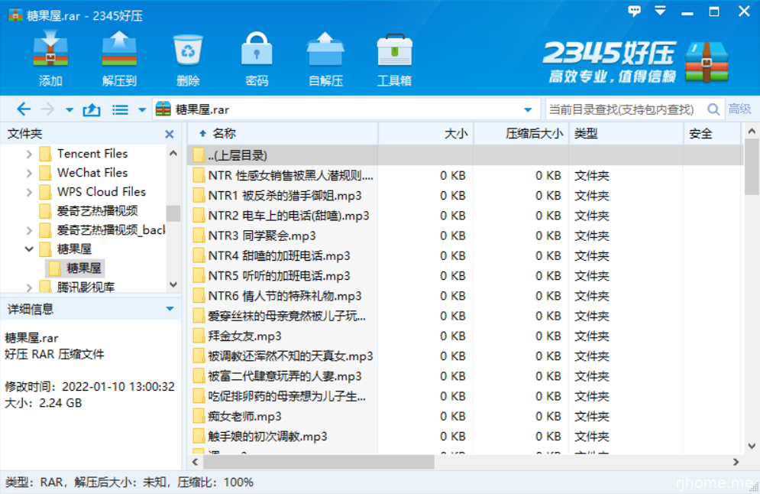
Task: Close the 文件夹 folder panel
Action: [170, 134]
